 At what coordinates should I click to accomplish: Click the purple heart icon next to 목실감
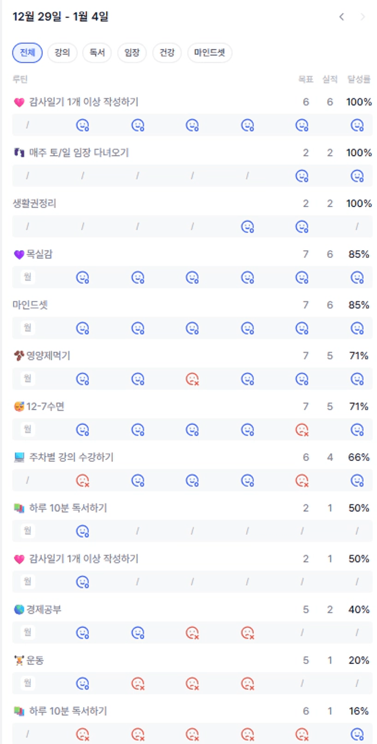19,254
